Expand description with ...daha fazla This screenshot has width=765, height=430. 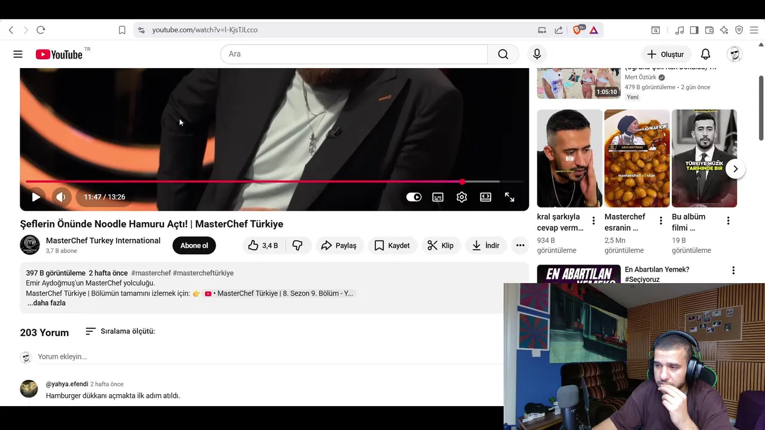pyautogui.click(x=47, y=303)
